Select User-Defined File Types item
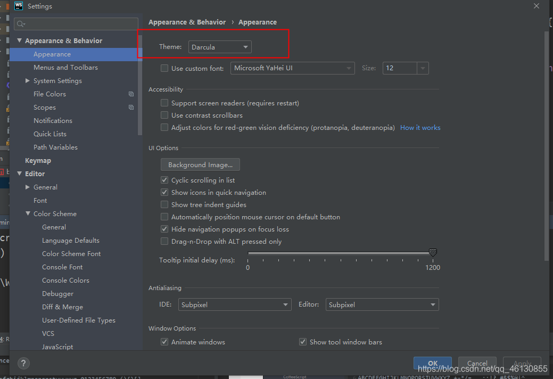 [79, 320]
